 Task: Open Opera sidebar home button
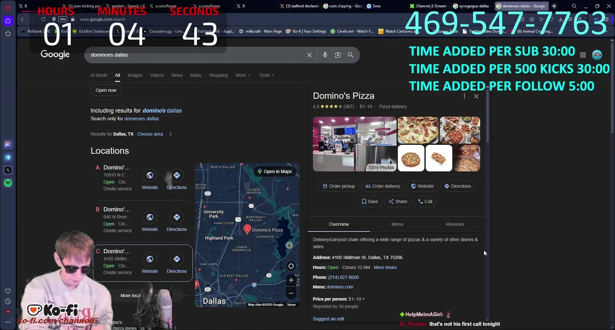(8, 21)
